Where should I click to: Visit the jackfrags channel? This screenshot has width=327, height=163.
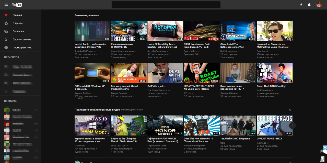tap(261, 143)
